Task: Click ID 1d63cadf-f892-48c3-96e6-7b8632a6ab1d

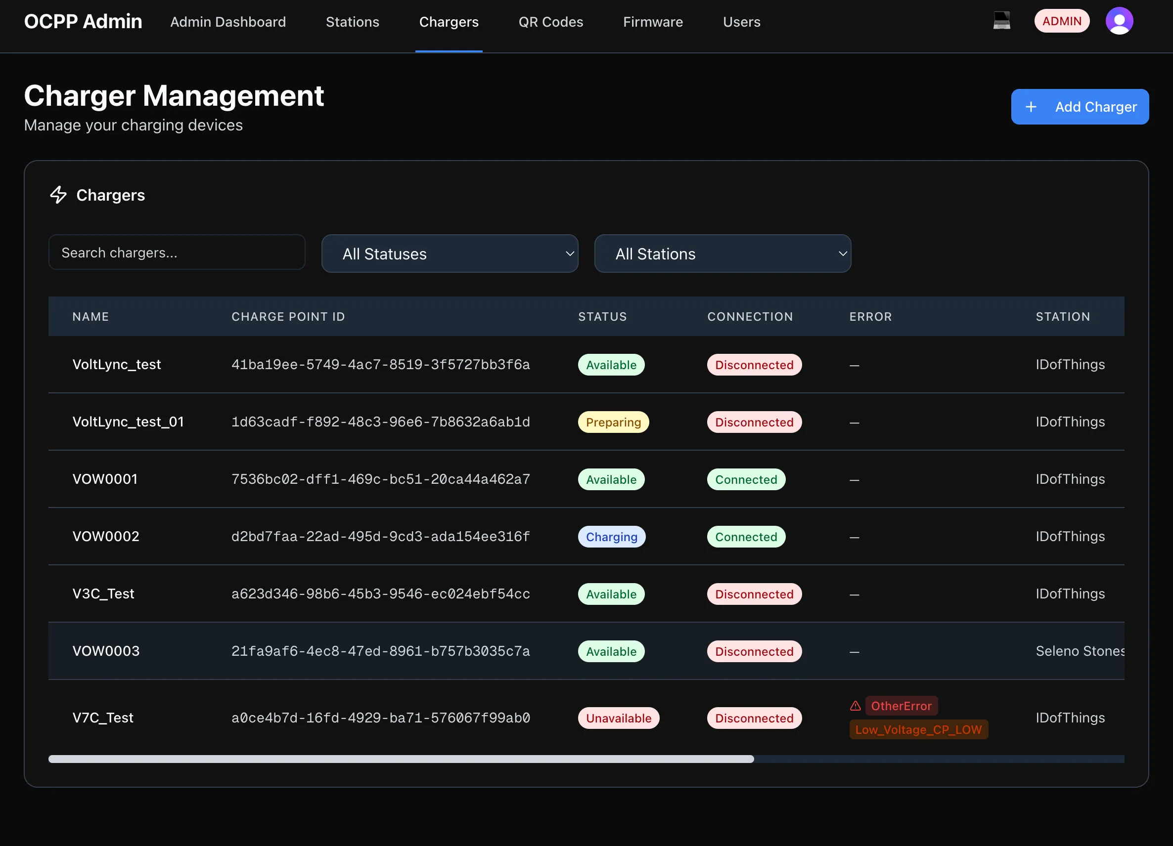Action: (381, 422)
